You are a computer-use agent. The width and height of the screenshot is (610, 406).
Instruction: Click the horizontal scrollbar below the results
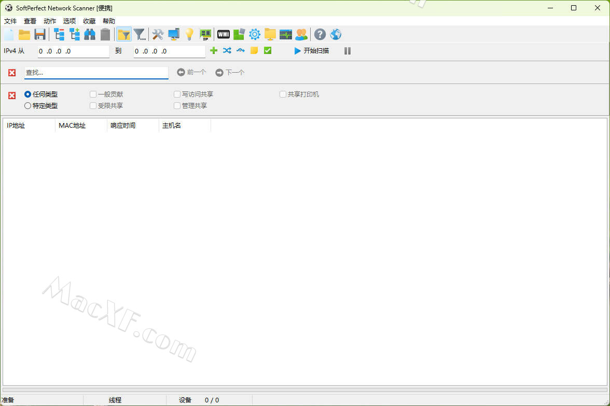(305, 390)
